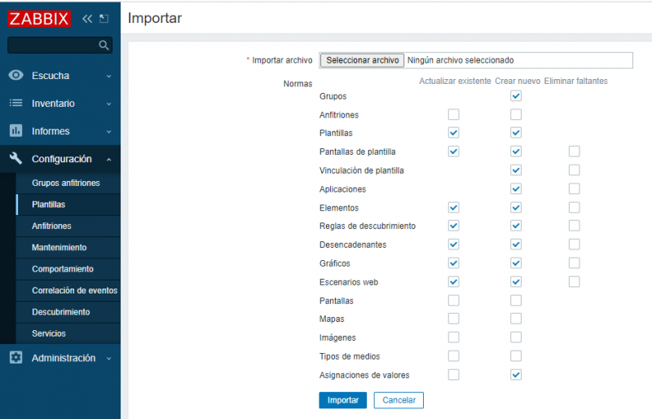Open Mantenimiento submenu item
This screenshot has height=419, width=652.
[x=68, y=248]
